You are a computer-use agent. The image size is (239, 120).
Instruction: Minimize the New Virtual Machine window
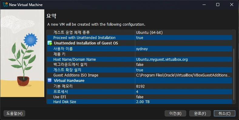(x=204, y=5)
